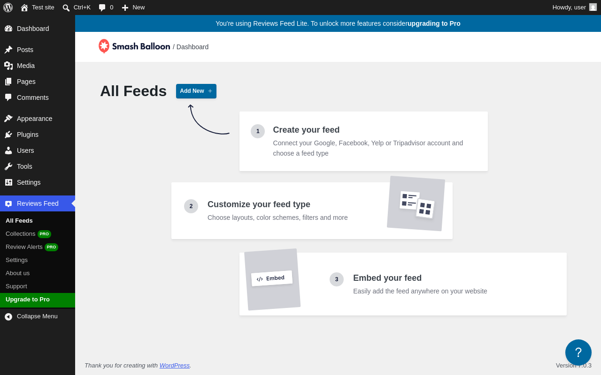Click the Pages icon in sidebar
Viewport: 601px width, 375px height.
(8, 82)
